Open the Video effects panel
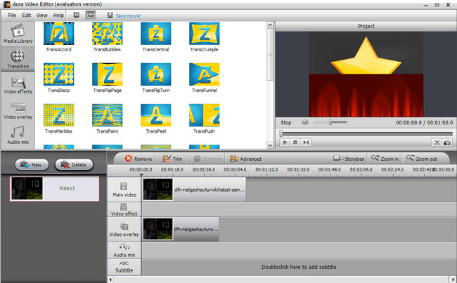457x283 pixels. point(18,85)
